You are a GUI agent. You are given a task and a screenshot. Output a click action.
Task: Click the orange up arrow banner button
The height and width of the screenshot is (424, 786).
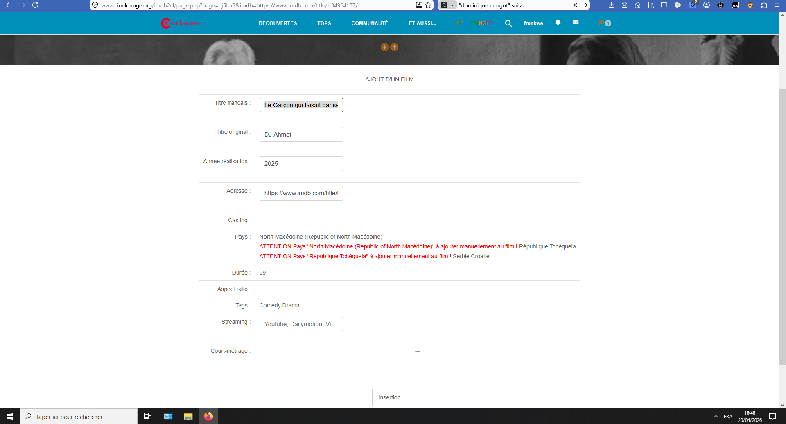click(x=394, y=47)
